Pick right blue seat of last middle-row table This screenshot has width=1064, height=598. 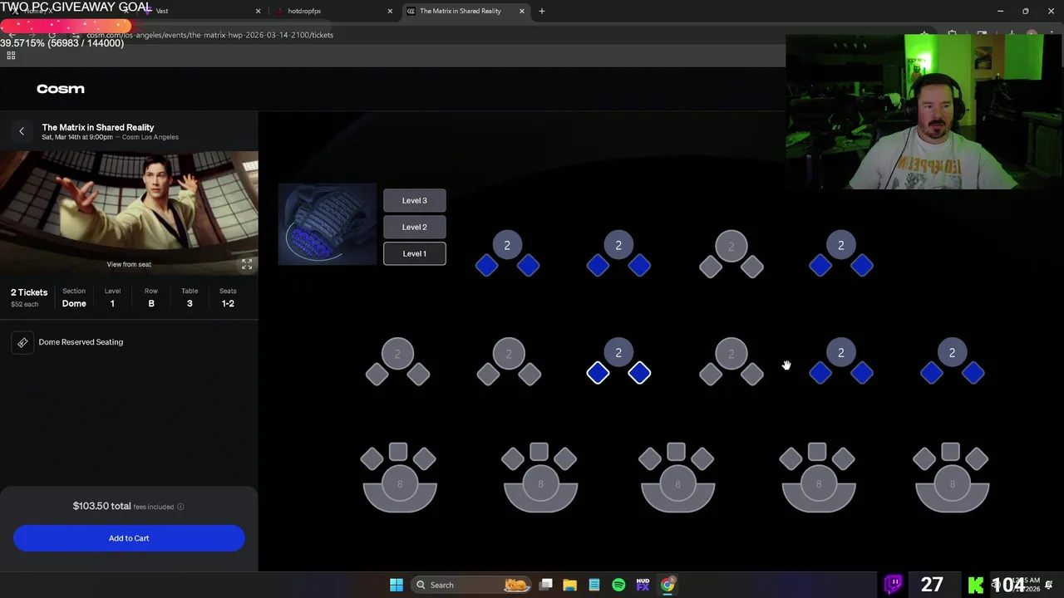pos(973,374)
